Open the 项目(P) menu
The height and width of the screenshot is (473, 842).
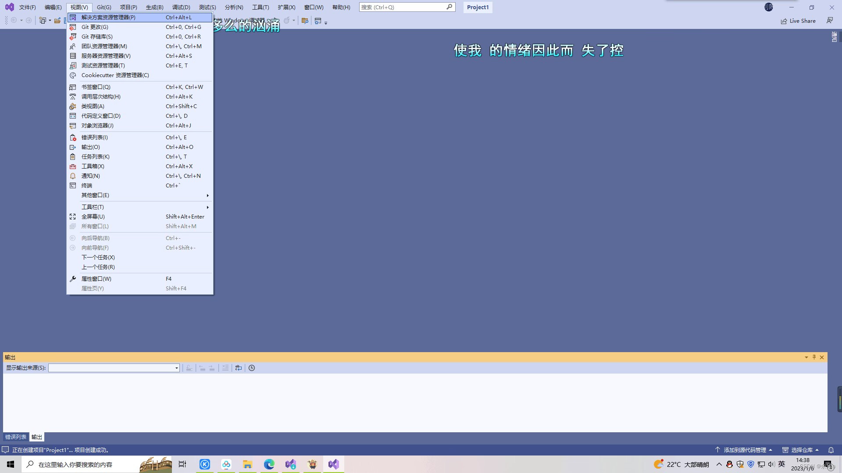coord(128,7)
